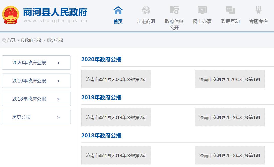The width and height of the screenshot is (274, 167).
Task: Open the 网上办事 menu item
Action: pyautogui.click(x=202, y=21)
